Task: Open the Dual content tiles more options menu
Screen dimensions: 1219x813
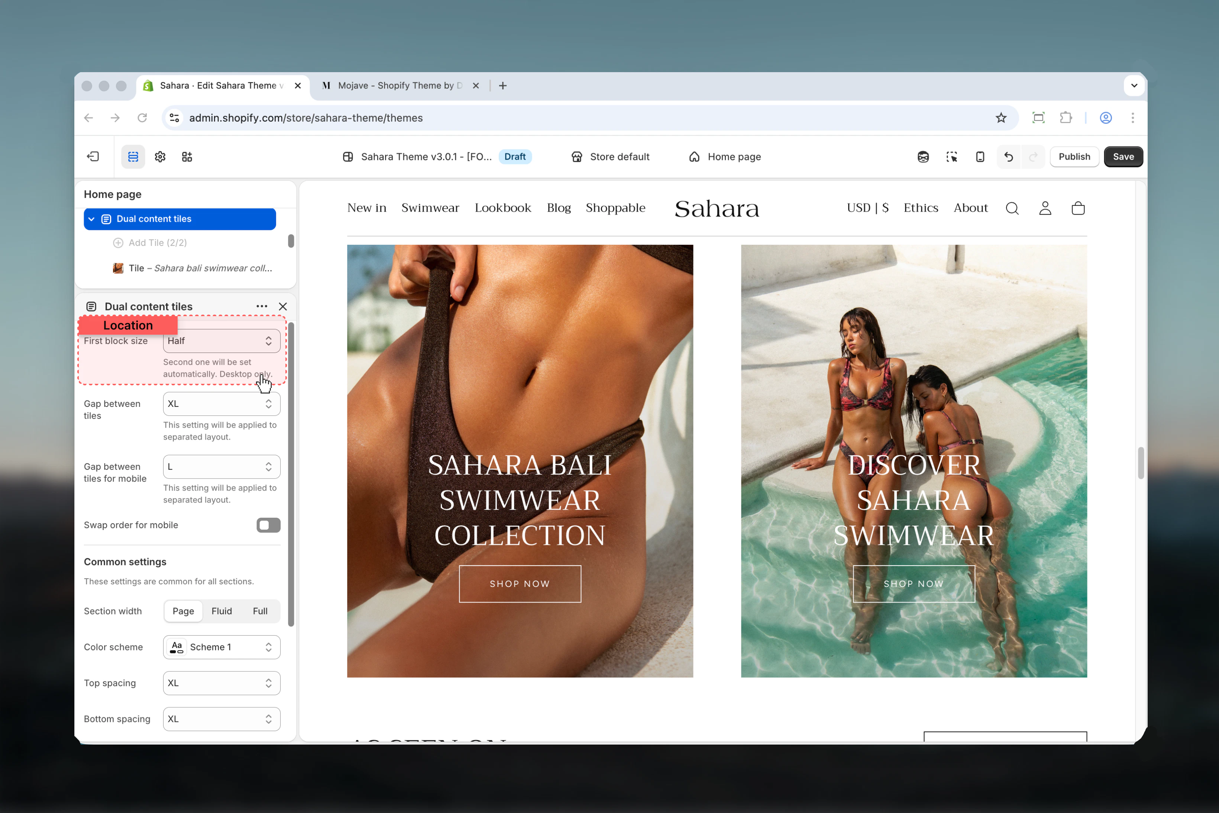Action: (262, 306)
